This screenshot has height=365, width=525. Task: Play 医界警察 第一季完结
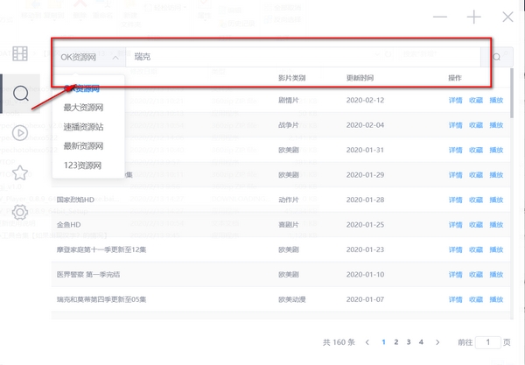[496, 275]
